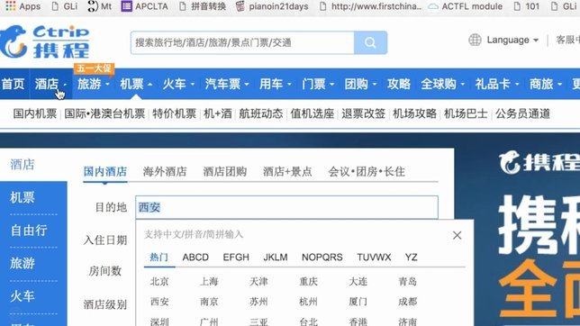
Task: Expand the 团购 nav dropdown
Action: (360, 84)
